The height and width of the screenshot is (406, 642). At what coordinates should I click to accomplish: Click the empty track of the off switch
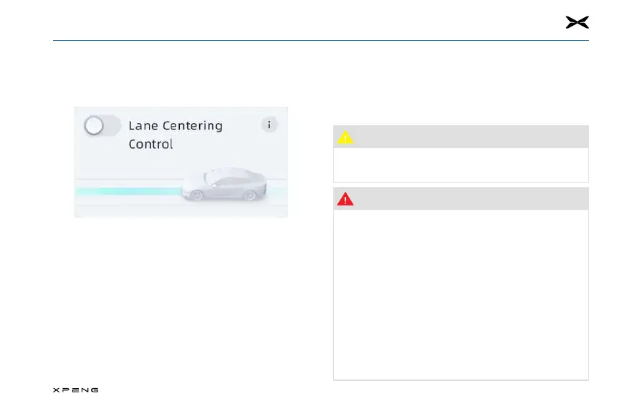pyautogui.click(x=112, y=125)
